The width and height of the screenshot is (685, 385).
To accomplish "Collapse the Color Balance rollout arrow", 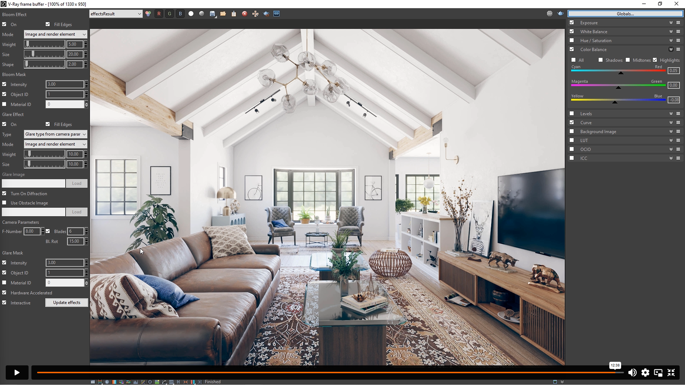I will 671,49.
